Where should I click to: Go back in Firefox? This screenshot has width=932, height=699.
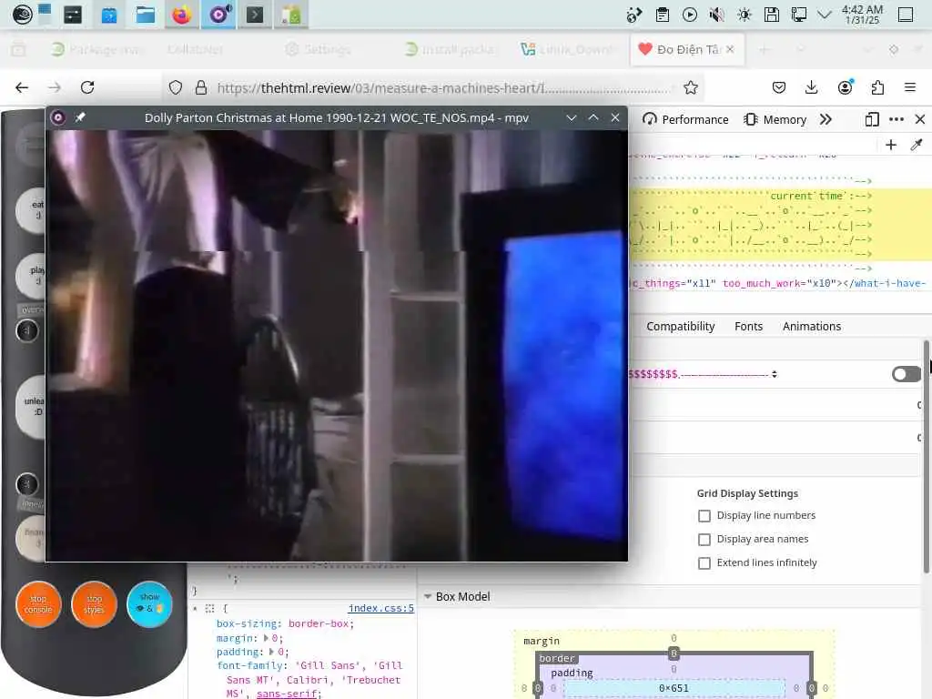[x=22, y=88]
